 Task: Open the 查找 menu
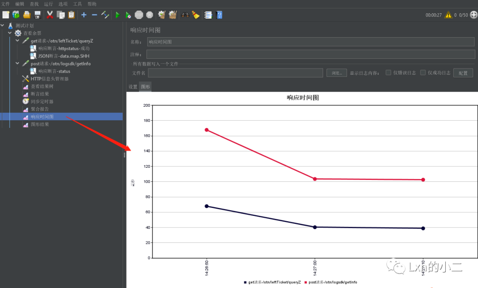pyautogui.click(x=34, y=4)
